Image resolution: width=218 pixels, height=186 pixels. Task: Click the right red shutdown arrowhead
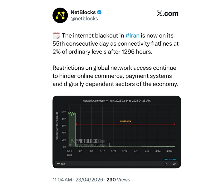click(x=175, y=124)
